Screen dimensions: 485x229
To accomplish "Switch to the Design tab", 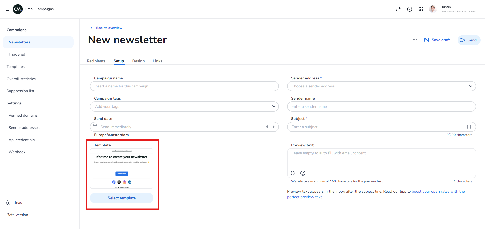I will coord(138,61).
